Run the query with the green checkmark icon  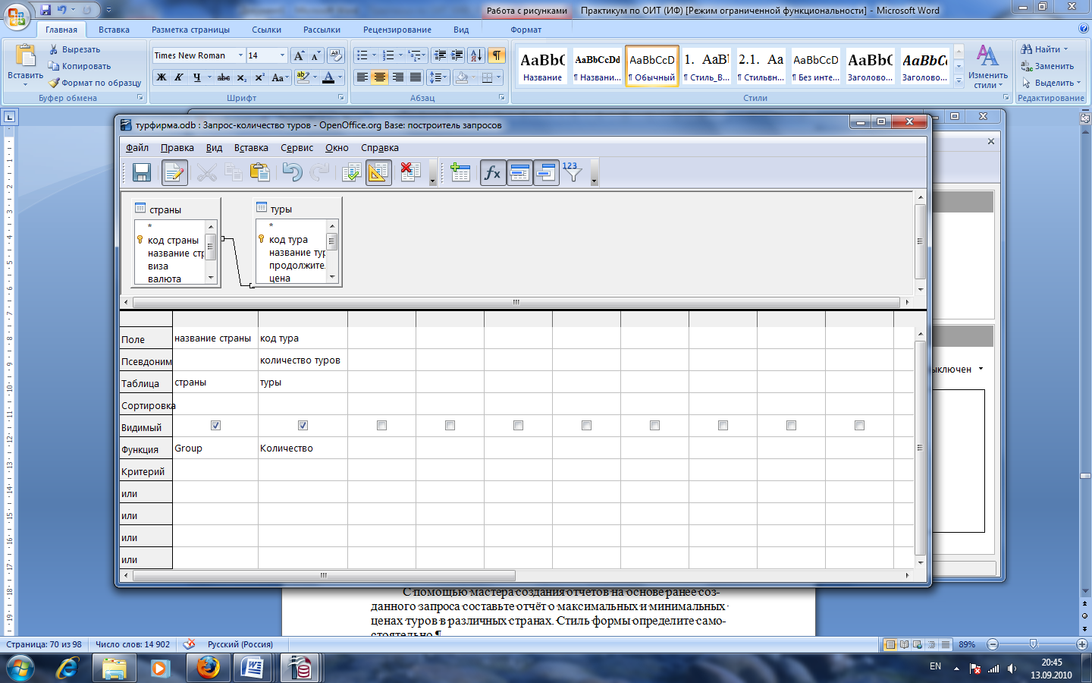351,172
